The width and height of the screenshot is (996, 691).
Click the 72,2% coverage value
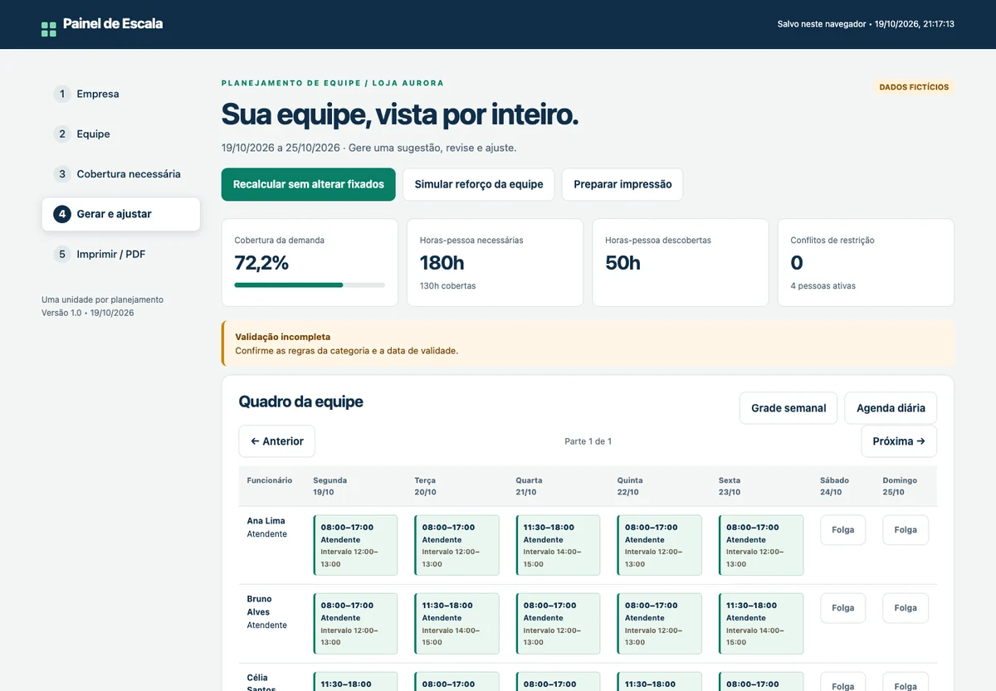click(x=261, y=263)
